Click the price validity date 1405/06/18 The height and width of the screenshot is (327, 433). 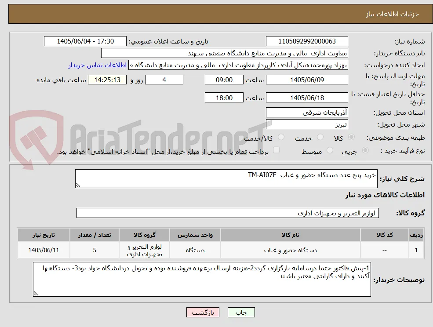click(307, 98)
